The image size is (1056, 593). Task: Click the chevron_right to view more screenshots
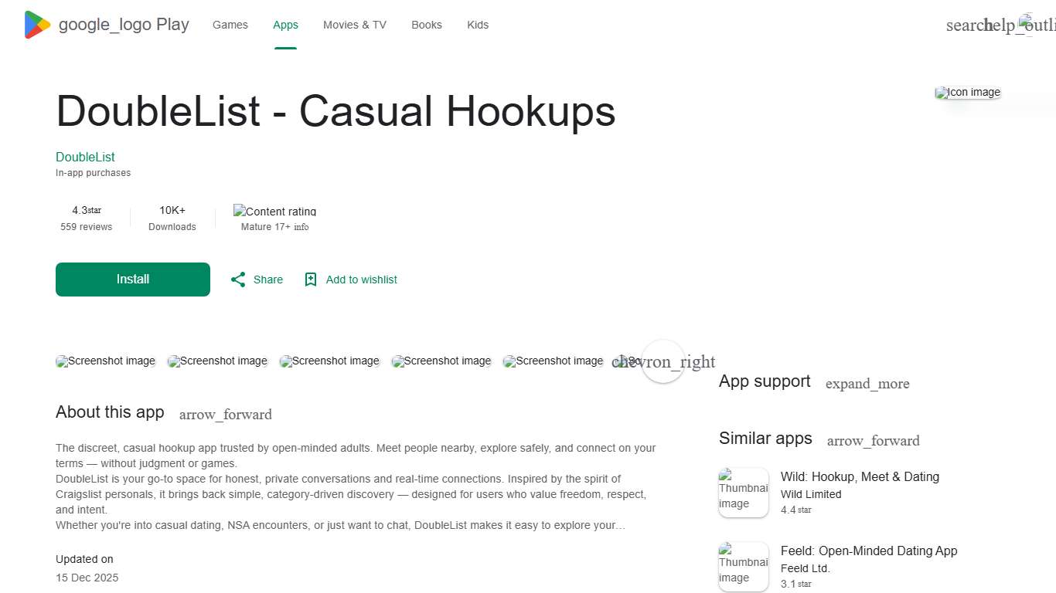(663, 361)
